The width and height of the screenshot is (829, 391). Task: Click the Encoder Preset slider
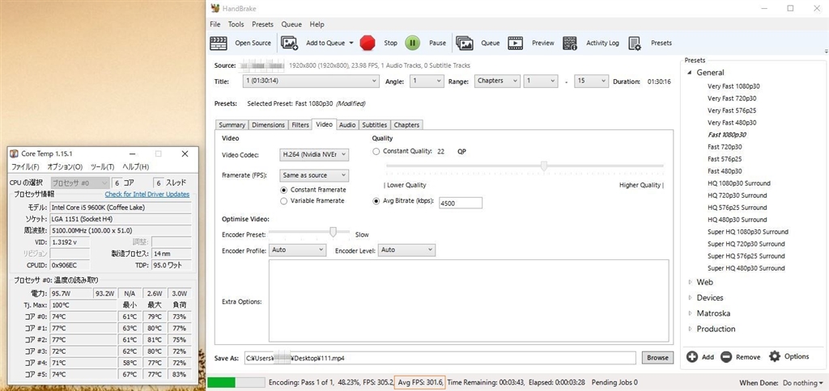(x=310, y=232)
